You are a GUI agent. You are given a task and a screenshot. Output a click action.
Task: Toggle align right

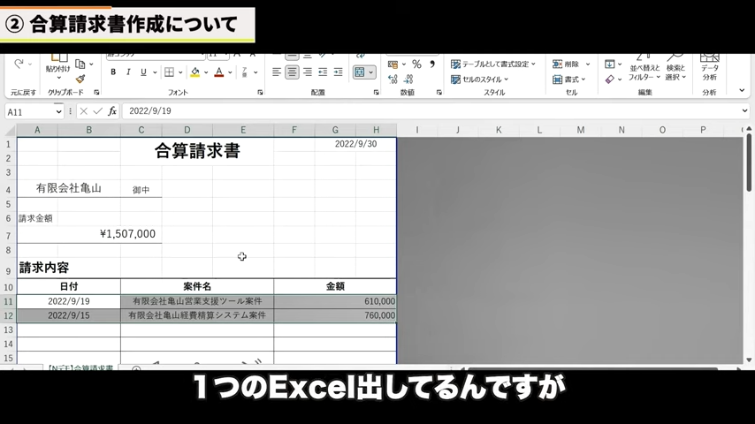point(307,72)
